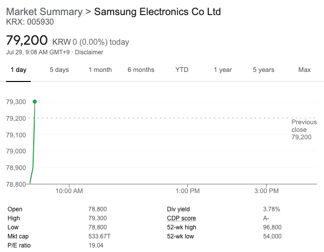The image size is (324, 252).
Task: Click the 10:00 AM axis marker
Action: pyautogui.click(x=69, y=191)
